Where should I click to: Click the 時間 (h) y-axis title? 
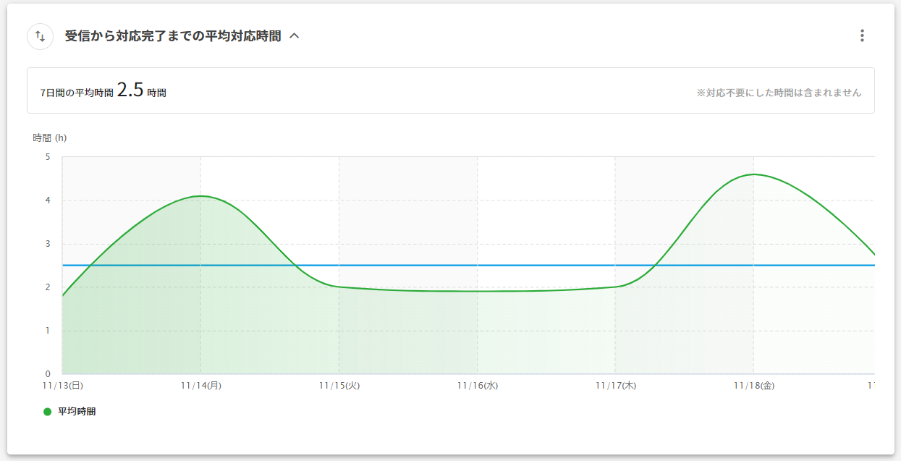click(x=50, y=138)
